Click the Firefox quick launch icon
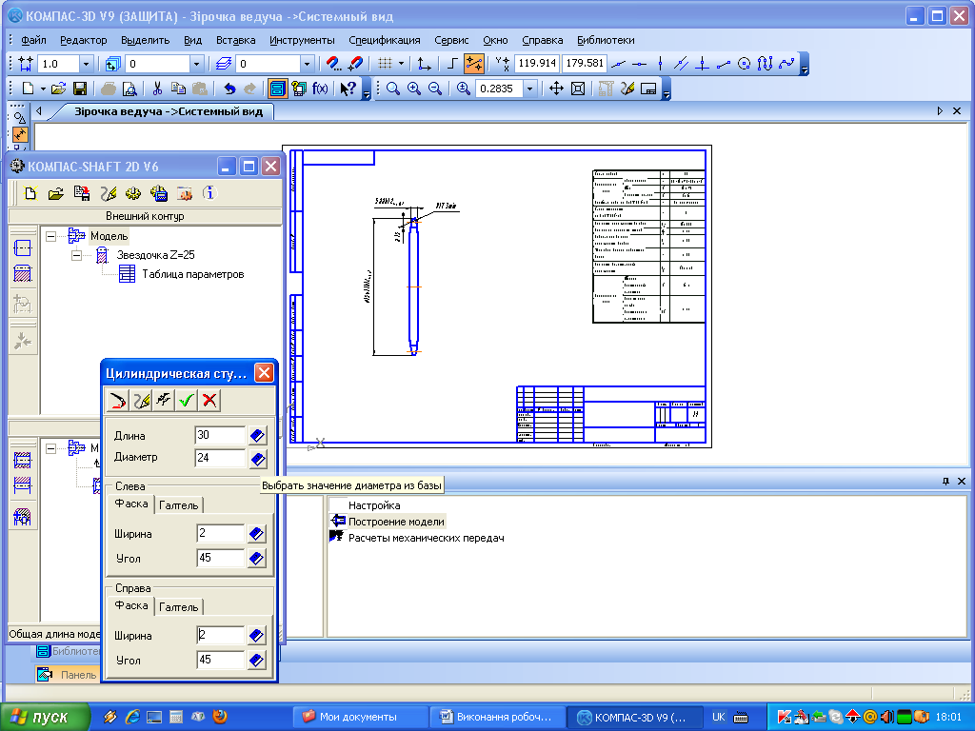The width and height of the screenshot is (975, 731). click(220, 717)
